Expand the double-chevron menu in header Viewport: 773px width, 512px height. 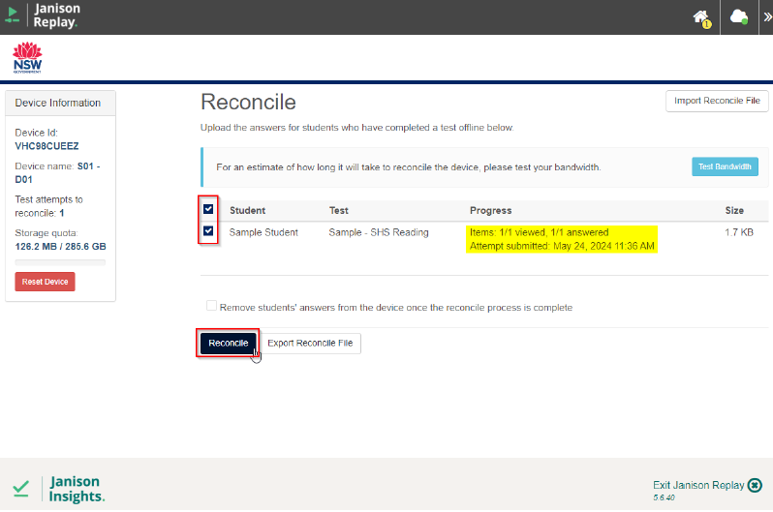[x=767, y=17]
